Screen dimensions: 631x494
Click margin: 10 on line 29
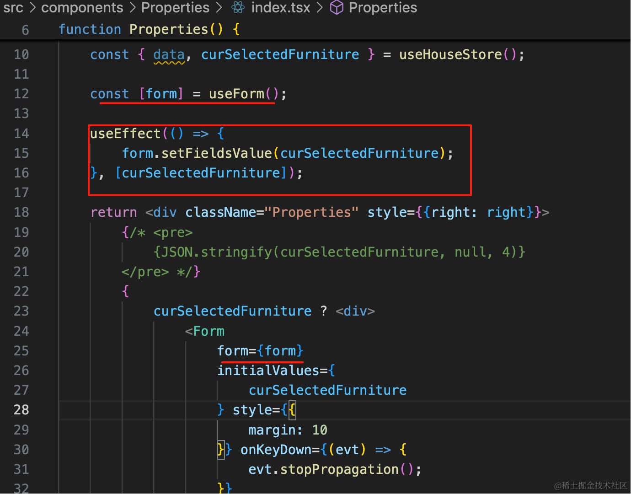tap(288, 430)
